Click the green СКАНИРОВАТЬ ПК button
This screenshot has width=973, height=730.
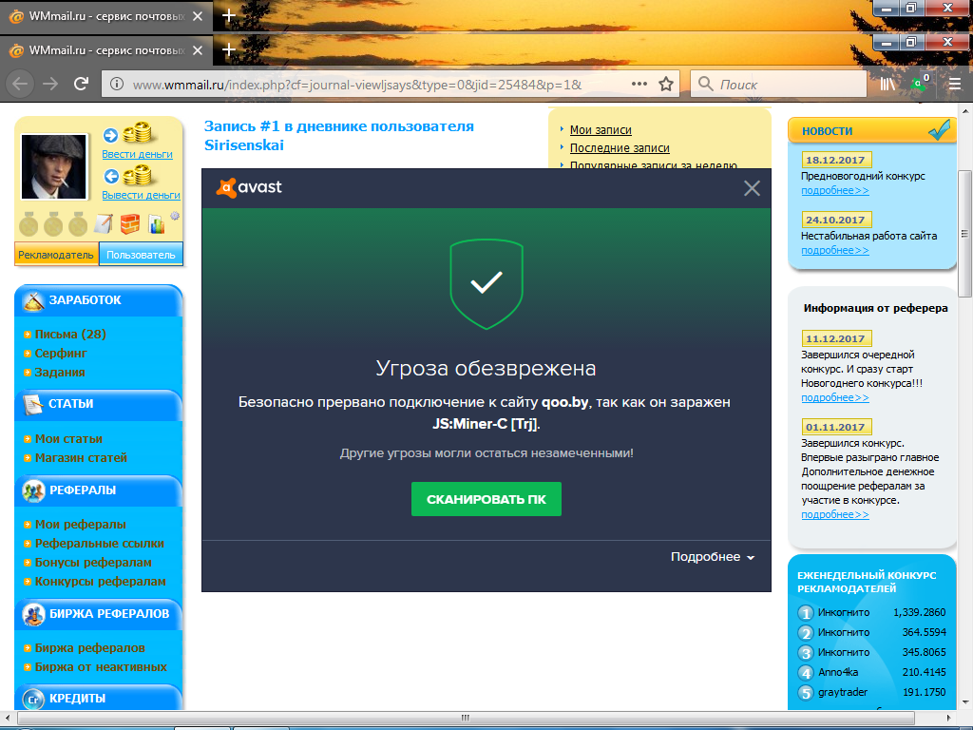point(486,499)
